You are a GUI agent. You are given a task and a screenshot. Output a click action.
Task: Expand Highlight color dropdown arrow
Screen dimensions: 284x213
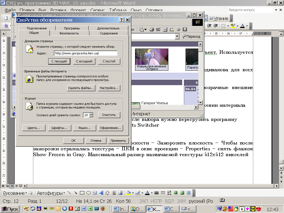point(237,26)
